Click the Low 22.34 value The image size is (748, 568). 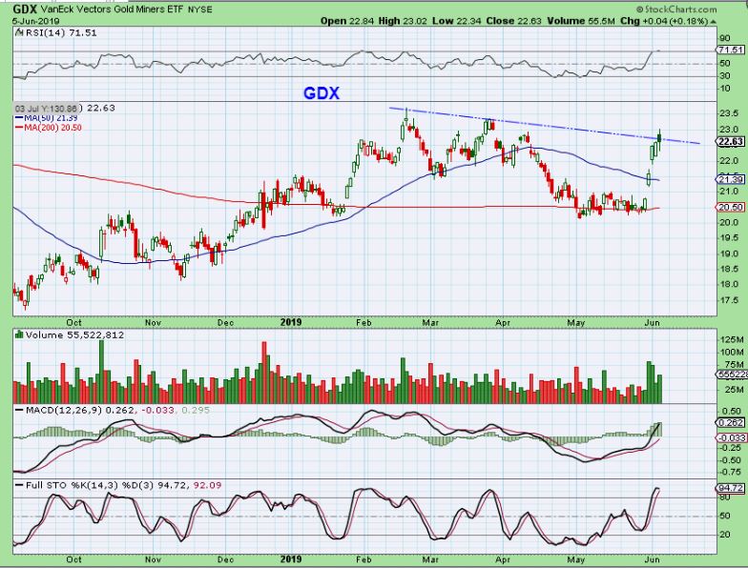click(454, 21)
